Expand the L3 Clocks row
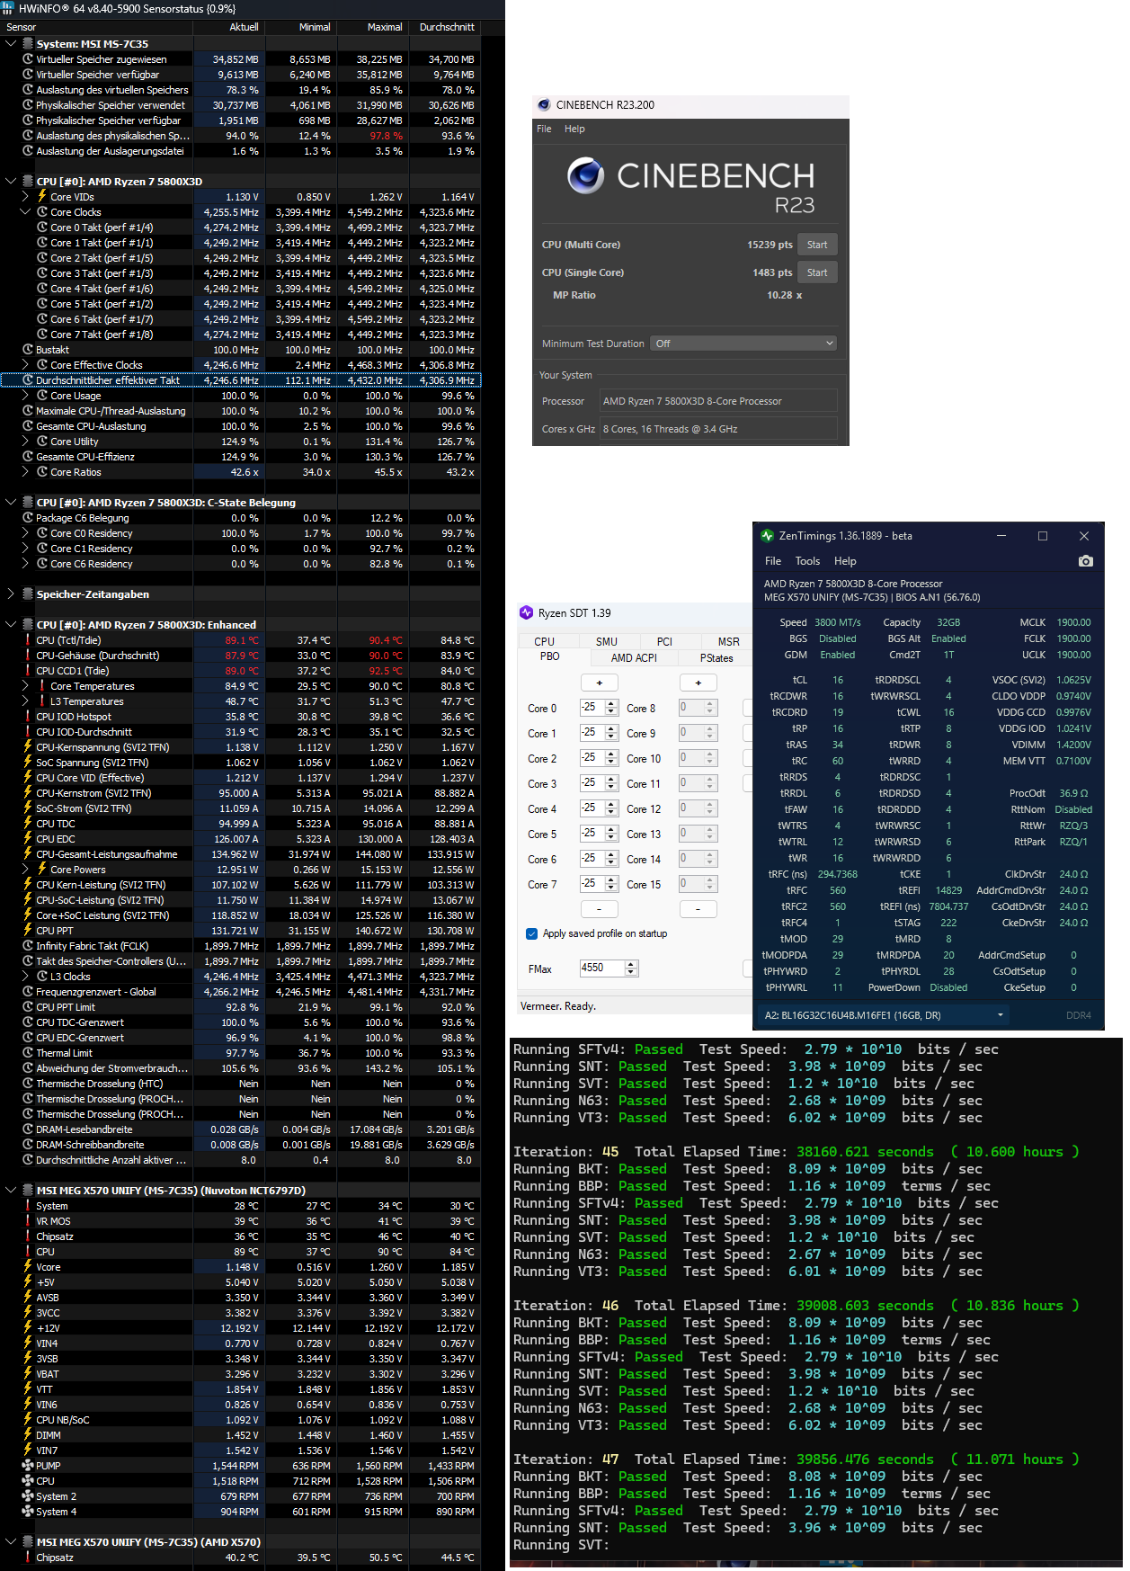This screenshot has width=1130, height=1571. tap(25, 977)
